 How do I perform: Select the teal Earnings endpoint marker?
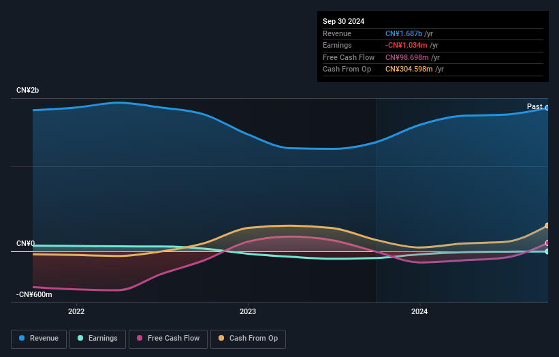pyautogui.click(x=547, y=251)
